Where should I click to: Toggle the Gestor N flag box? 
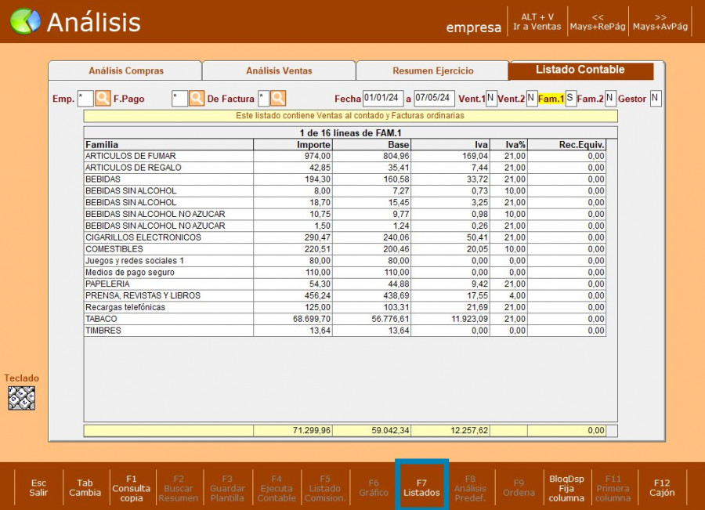pyautogui.click(x=655, y=98)
